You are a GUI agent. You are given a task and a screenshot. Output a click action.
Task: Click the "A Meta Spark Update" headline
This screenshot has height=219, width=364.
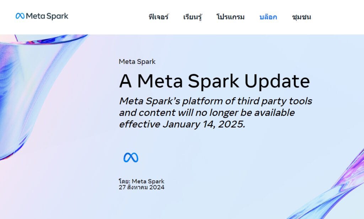pyautogui.click(x=214, y=81)
